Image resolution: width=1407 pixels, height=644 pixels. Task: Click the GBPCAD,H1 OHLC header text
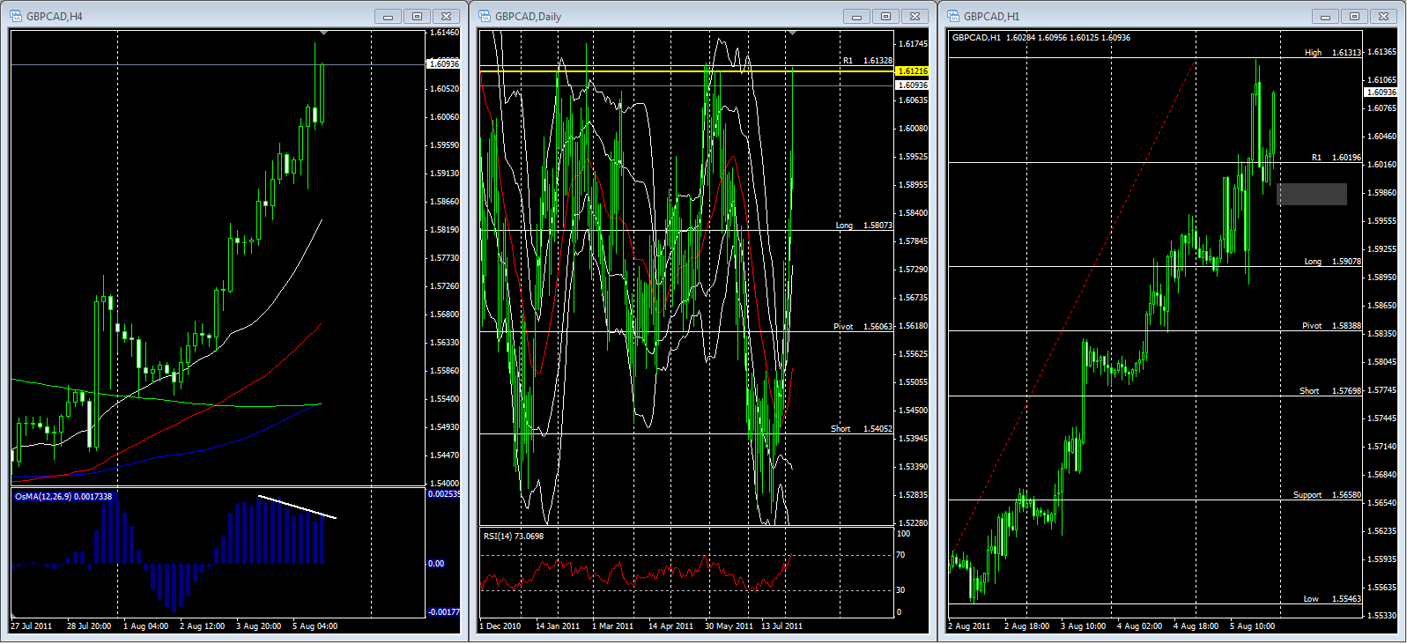[1040, 38]
